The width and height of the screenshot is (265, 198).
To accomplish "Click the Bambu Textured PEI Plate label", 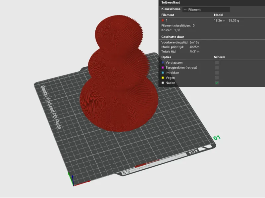I will tap(51, 107).
